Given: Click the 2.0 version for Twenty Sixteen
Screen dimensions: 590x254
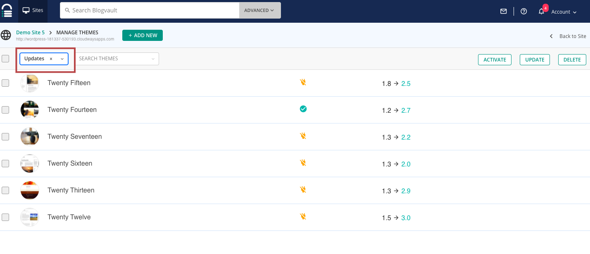Looking at the screenshot, I should [406, 164].
